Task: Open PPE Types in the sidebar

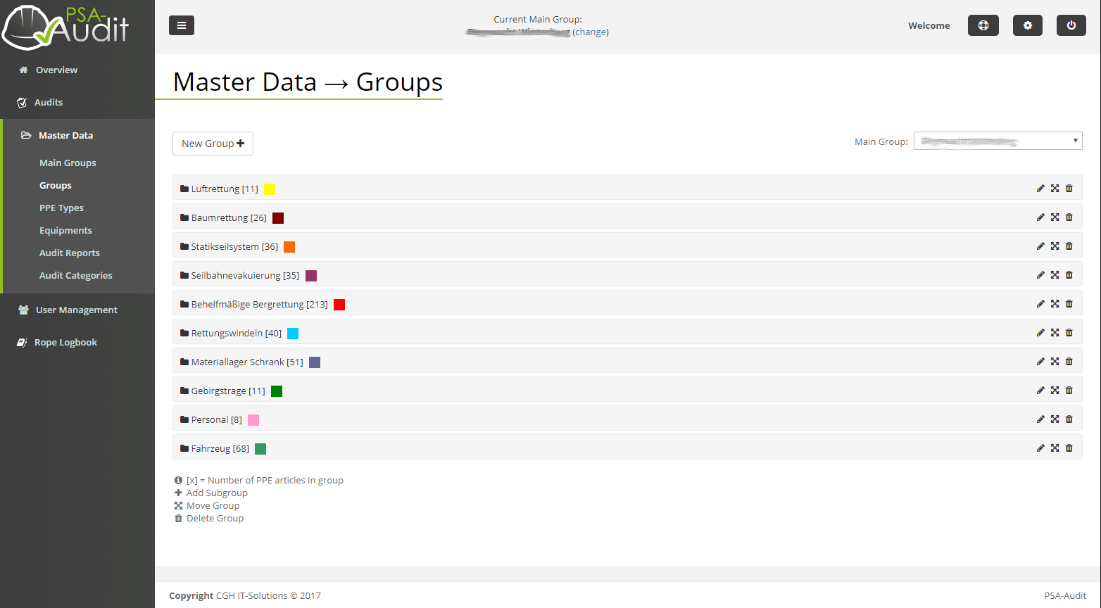Action: click(61, 208)
